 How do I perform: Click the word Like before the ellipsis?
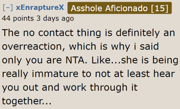[x=101, y=60]
